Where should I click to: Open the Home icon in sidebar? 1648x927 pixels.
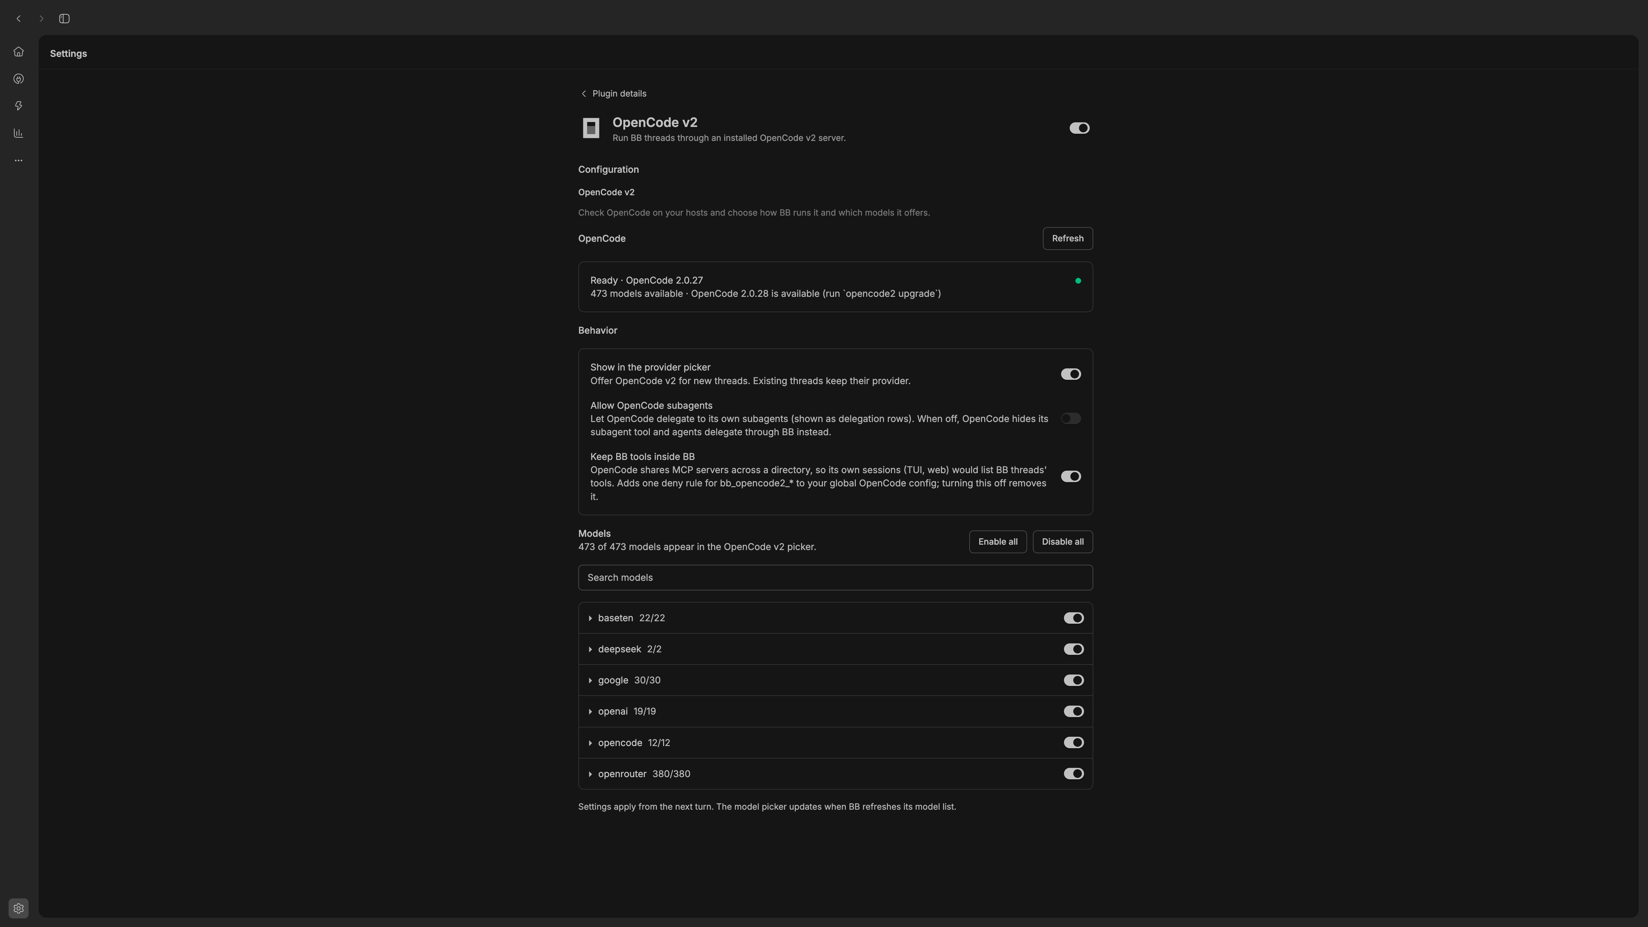click(19, 52)
